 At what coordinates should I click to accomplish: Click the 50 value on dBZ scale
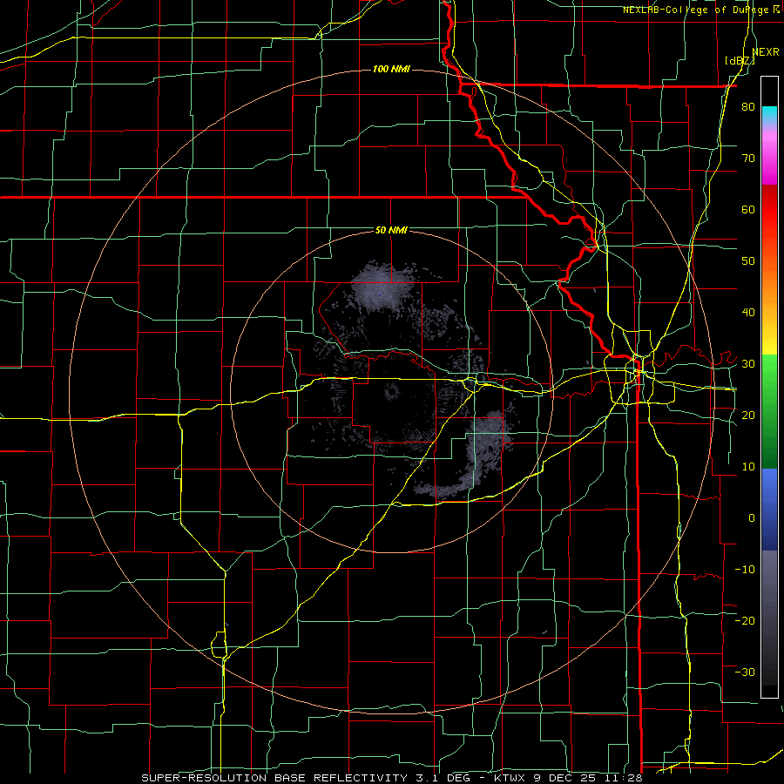coord(748,261)
